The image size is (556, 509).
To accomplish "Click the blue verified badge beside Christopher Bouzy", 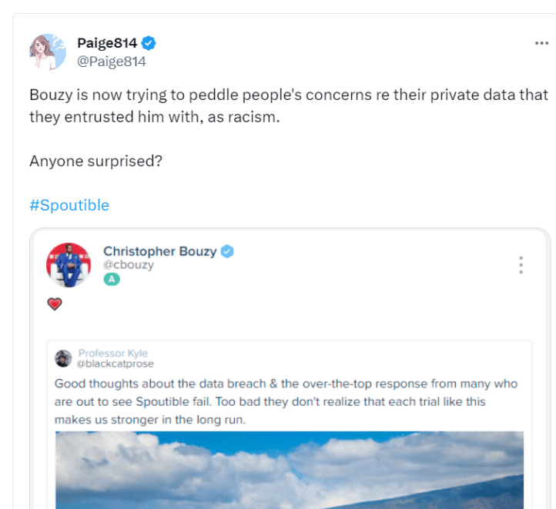I will (228, 251).
